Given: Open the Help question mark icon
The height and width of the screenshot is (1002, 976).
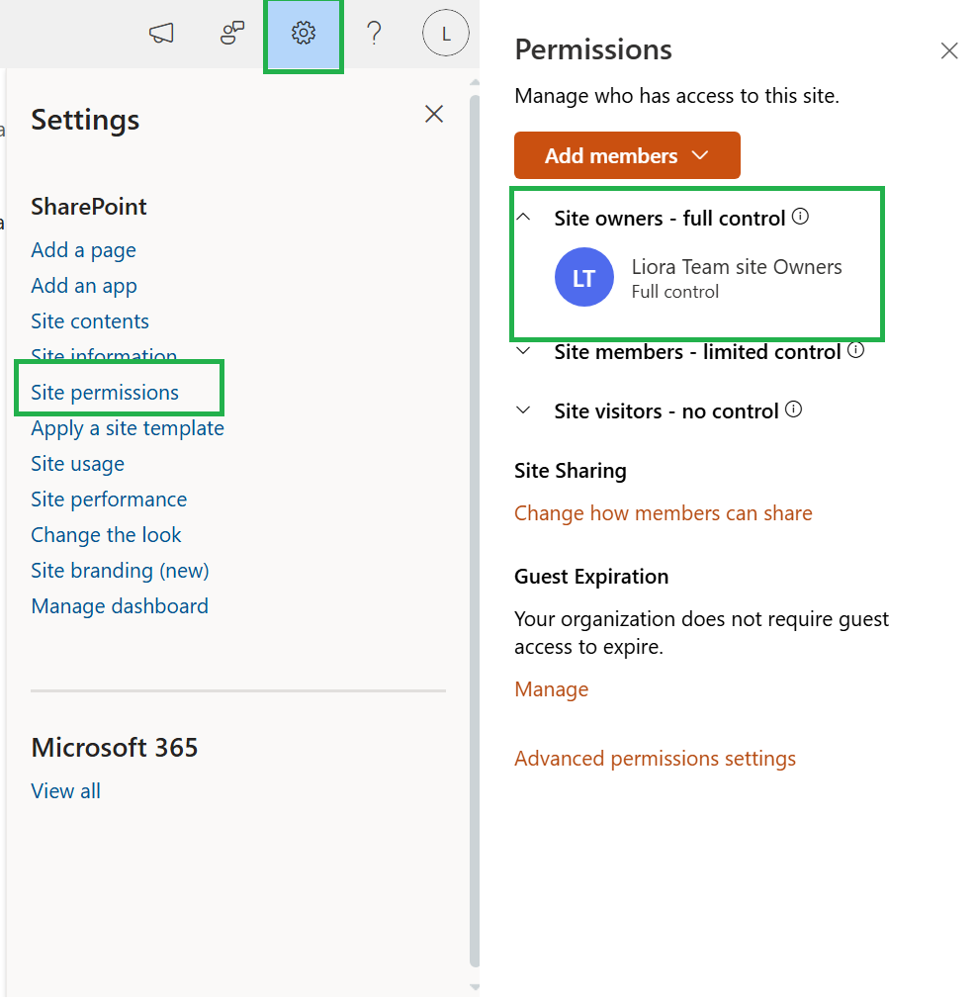Looking at the screenshot, I should pyautogui.click(x=375, y=33).
